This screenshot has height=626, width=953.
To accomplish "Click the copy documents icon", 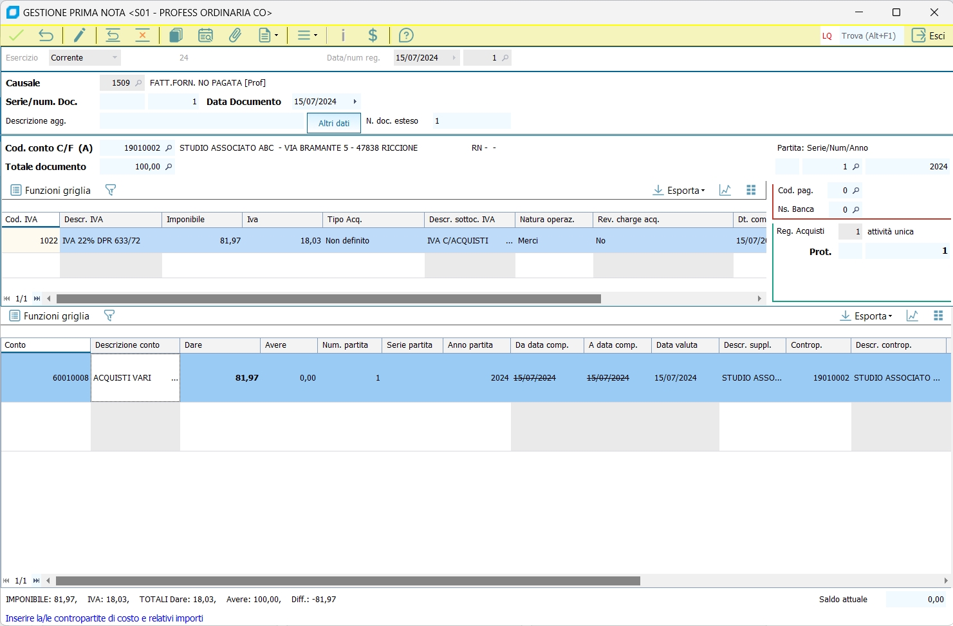I will (176, 35).
